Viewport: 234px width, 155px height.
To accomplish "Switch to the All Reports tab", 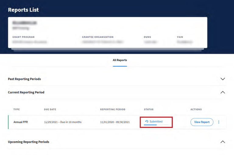I will (120, 60).
